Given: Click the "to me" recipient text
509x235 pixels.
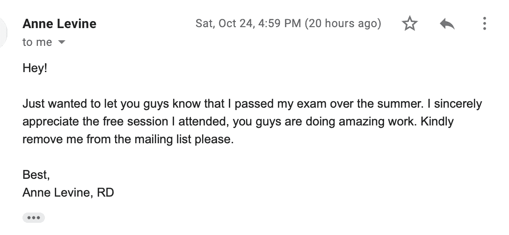Looking at the screenshot, I should pyautogui.click(x=37, y=43).
